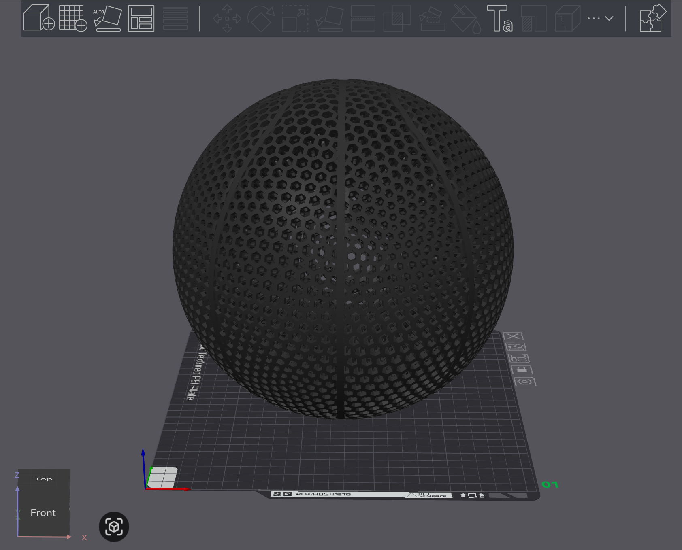
Task: Click the round 3D view cube button
Action: tap(114, 527)
